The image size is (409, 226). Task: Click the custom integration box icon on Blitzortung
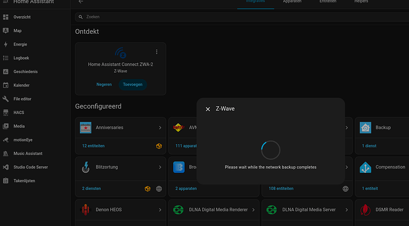click(x=148, y=189)
